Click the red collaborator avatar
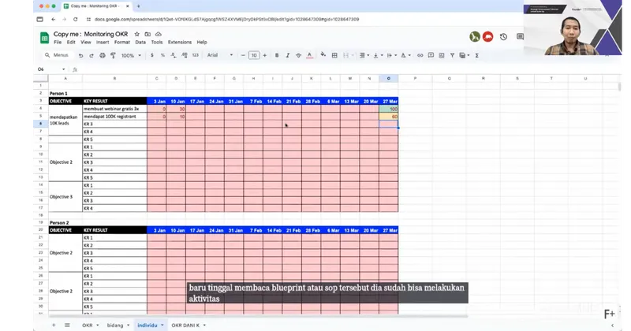Image resolution: width=631 pixels, height=331 pixels. point(487,37)
